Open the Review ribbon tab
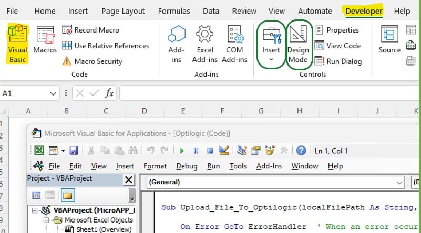 pyautogui.click(x=244, y=11)
